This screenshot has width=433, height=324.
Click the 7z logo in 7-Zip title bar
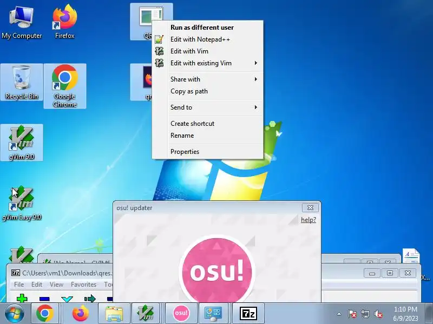pos(16,273)
